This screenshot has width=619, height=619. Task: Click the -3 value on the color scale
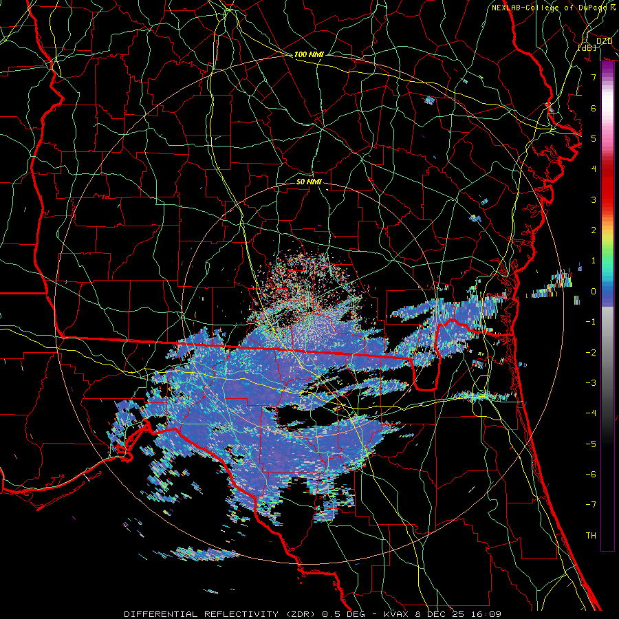click(x=591, y=383)
